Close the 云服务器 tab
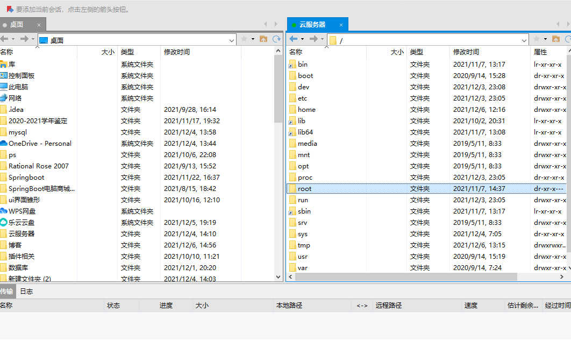571x340 pixels. [x=341, y=25]
